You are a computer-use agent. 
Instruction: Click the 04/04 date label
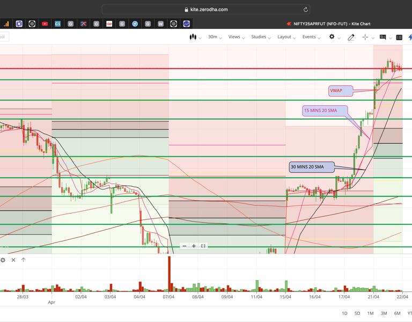click(139, 297)
